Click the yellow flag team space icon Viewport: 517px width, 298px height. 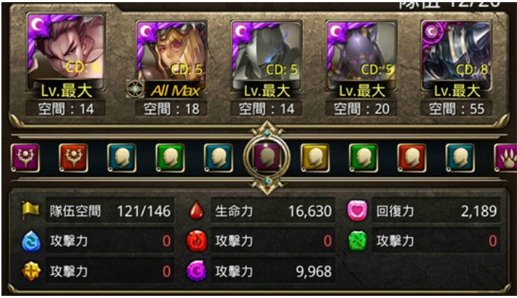pos(31,211)
